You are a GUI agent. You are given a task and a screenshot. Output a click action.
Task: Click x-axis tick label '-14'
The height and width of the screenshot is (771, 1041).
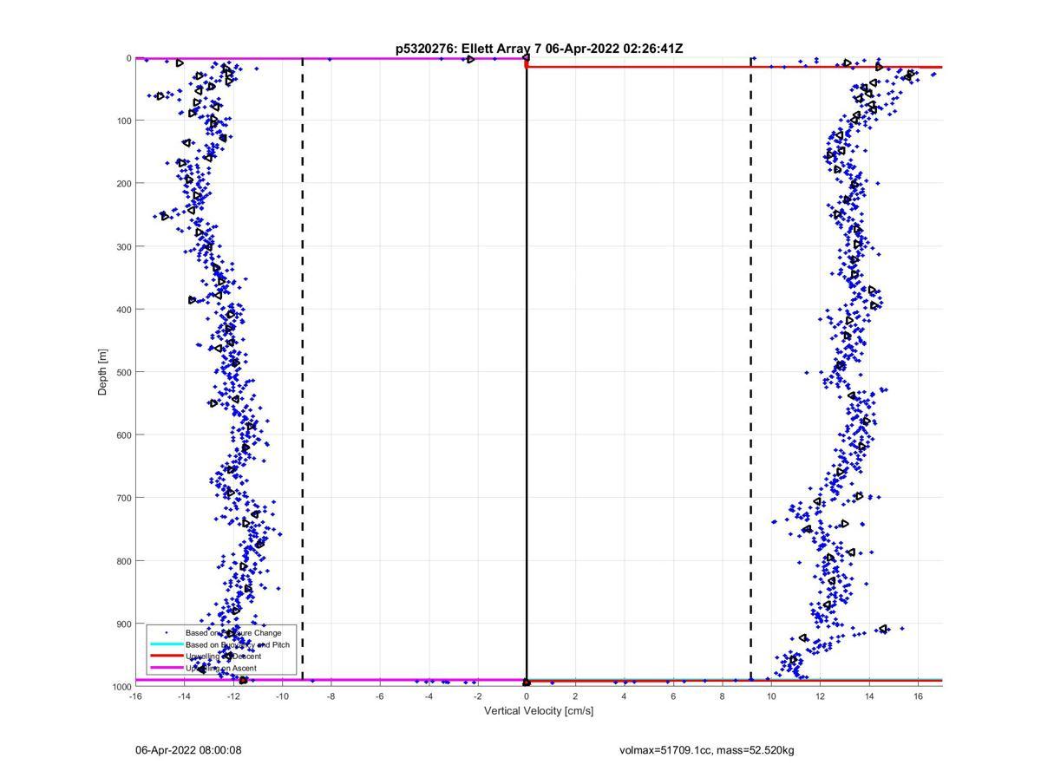184,696
